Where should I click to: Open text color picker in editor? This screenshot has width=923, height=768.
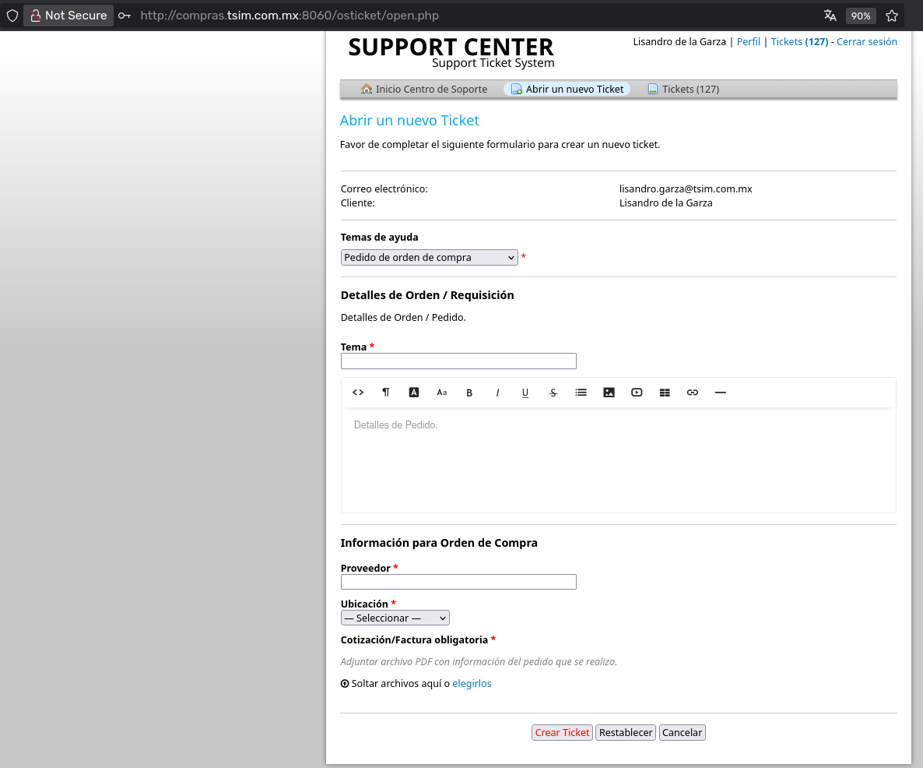[414, 393]
